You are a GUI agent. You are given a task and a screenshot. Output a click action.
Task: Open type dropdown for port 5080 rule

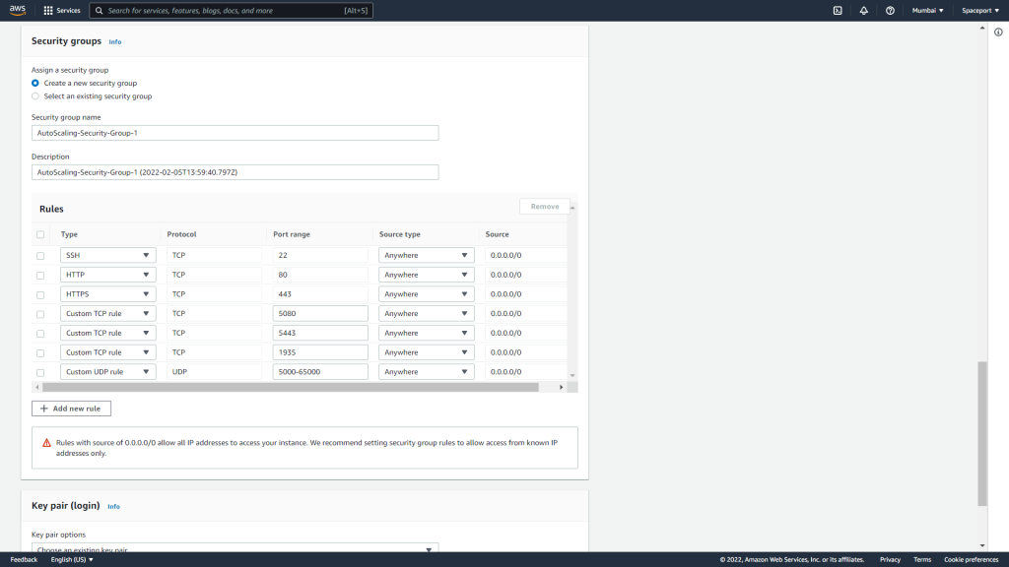pyautogui.click(x=108, y=314)
